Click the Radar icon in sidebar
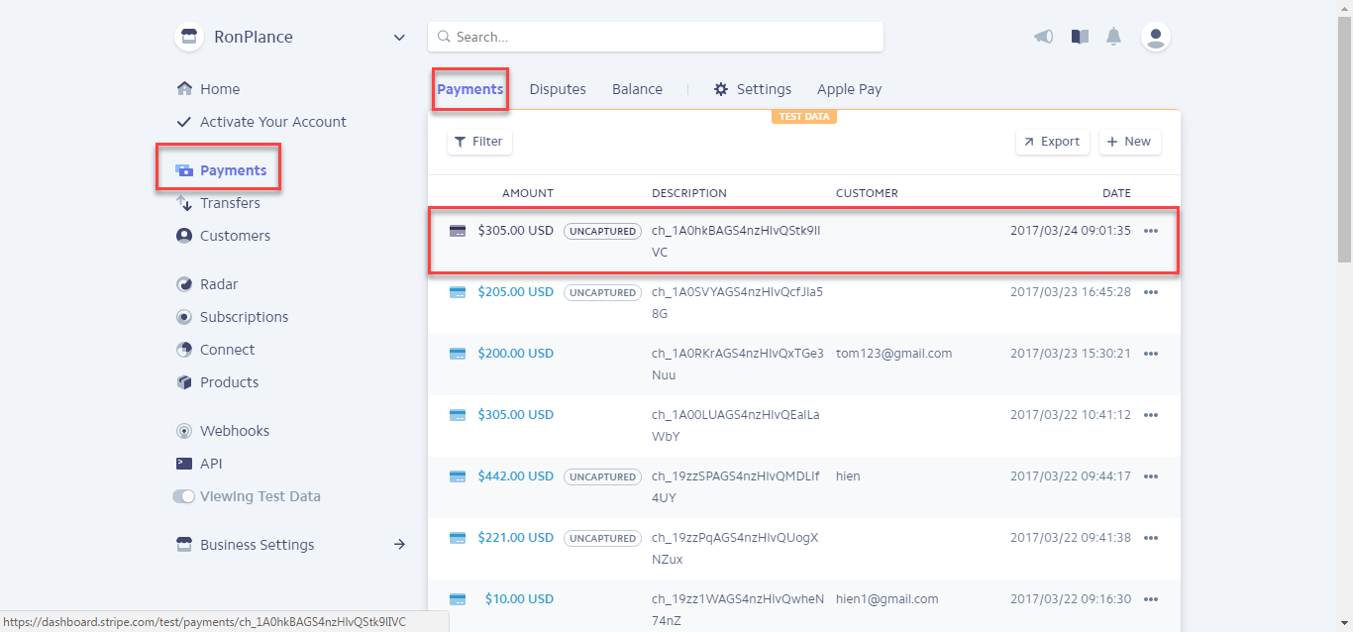Screen dimensions: 1353x632 (184, 284)
